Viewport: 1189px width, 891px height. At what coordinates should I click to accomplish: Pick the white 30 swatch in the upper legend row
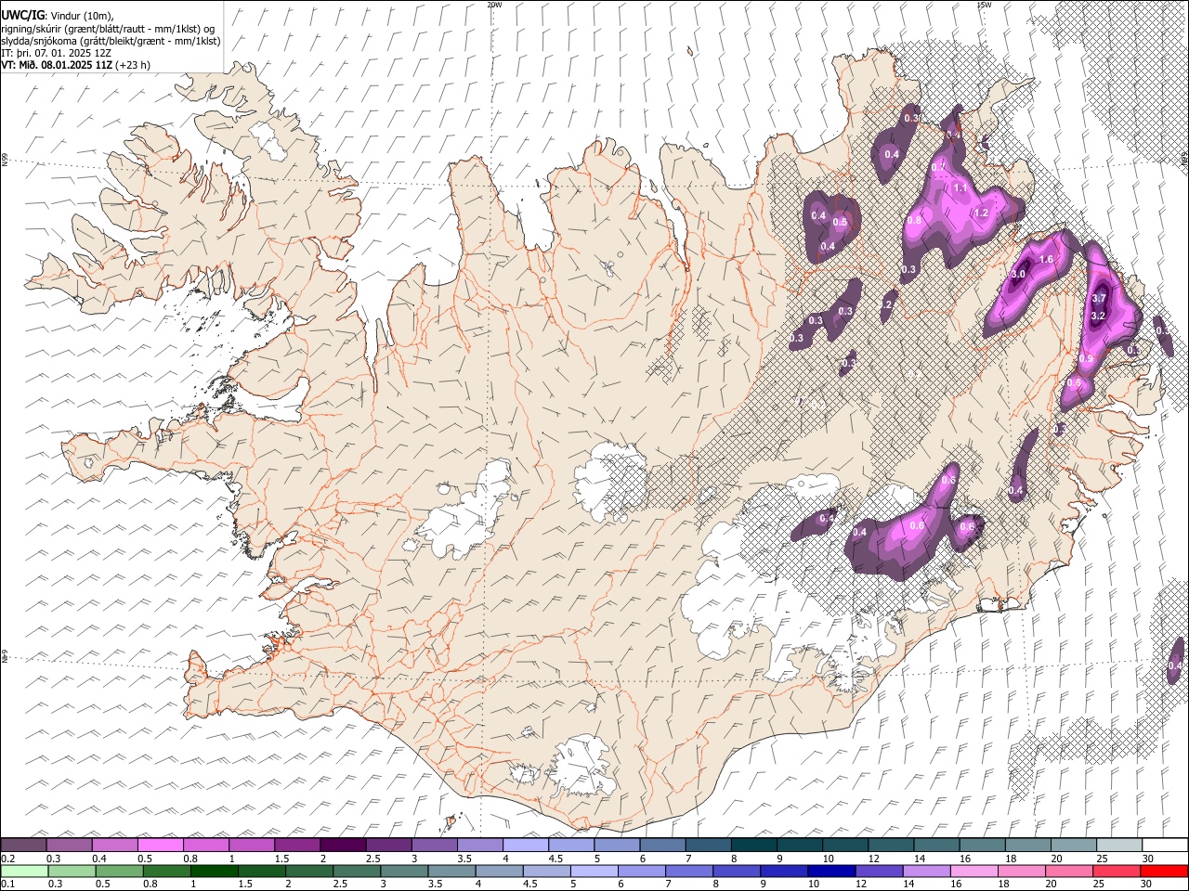coord(1165,845)
